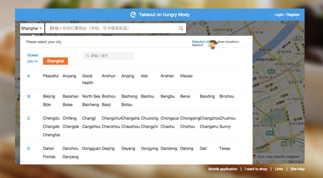Select the city Florida

49,157
